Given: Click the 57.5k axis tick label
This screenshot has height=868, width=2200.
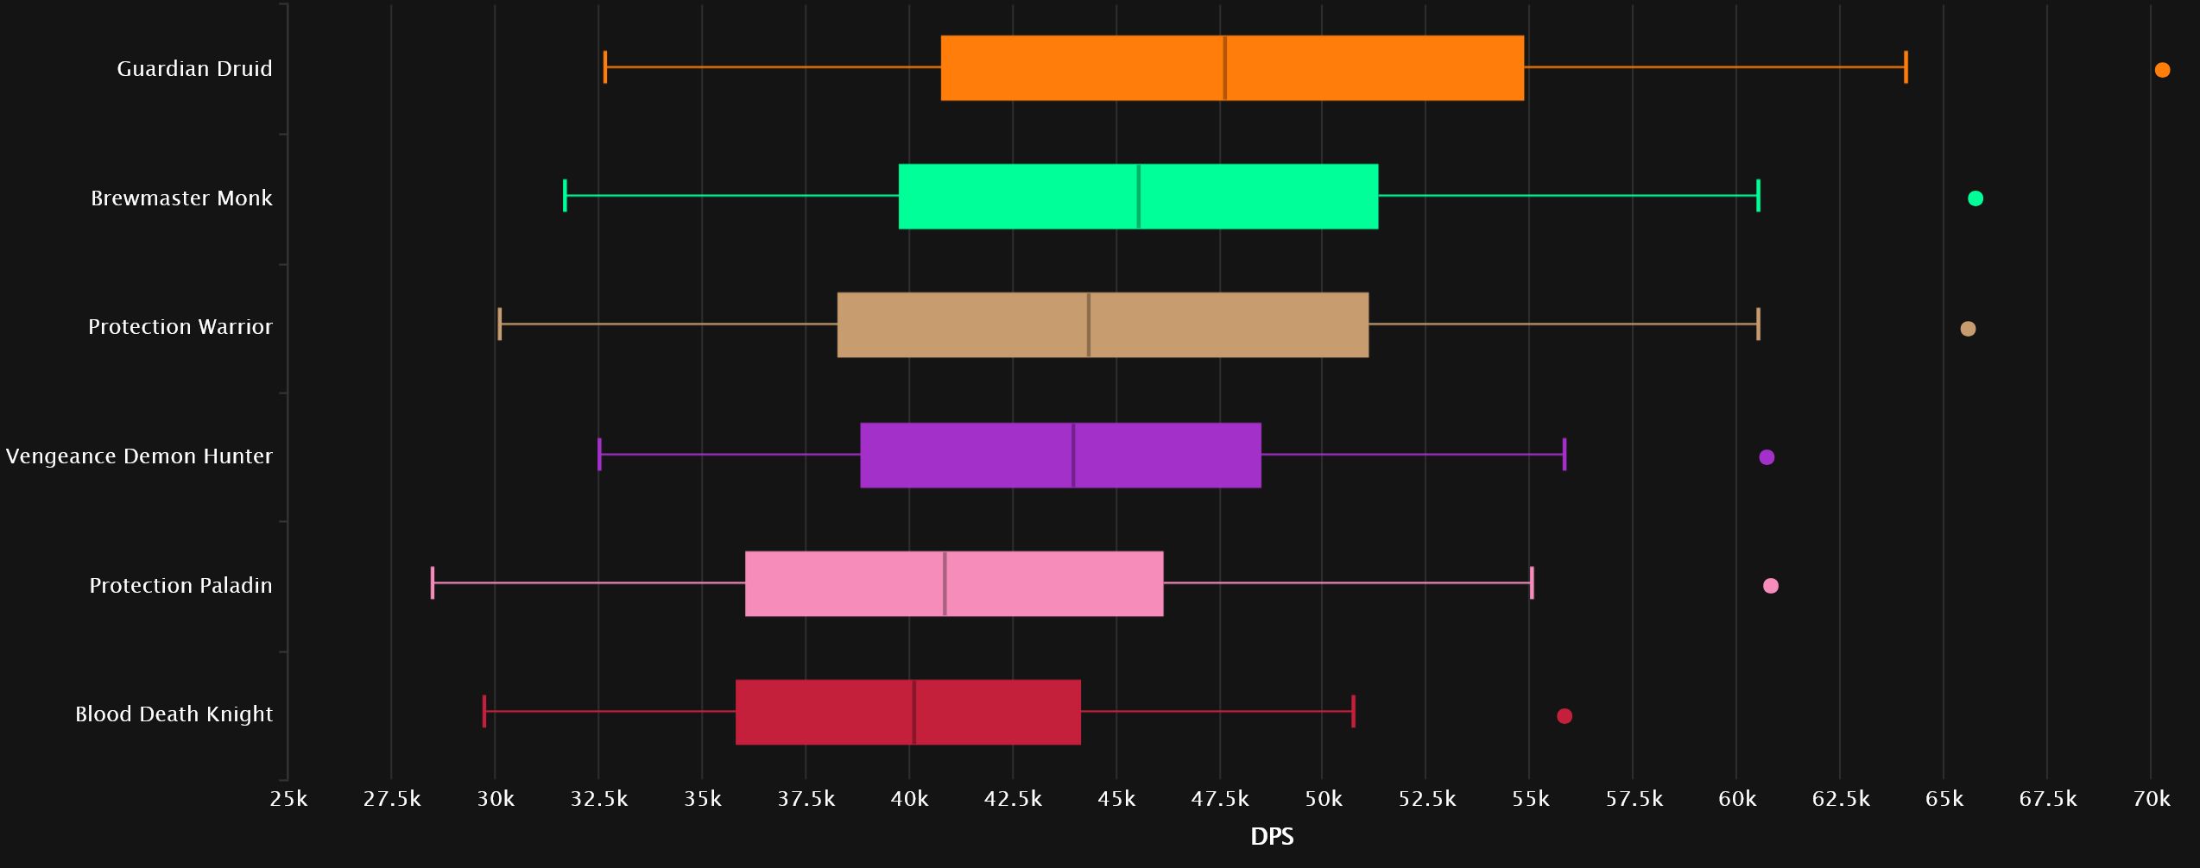Looking at the screenshot, I should [1634, 799].
